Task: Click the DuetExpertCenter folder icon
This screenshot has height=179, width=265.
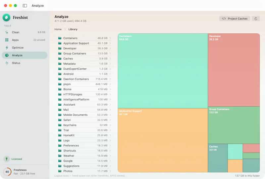Action: click(60, 69)
